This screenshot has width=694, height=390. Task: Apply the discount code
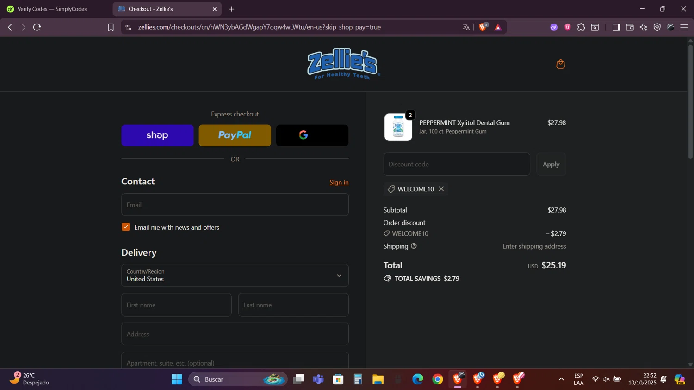pos(551,164)
